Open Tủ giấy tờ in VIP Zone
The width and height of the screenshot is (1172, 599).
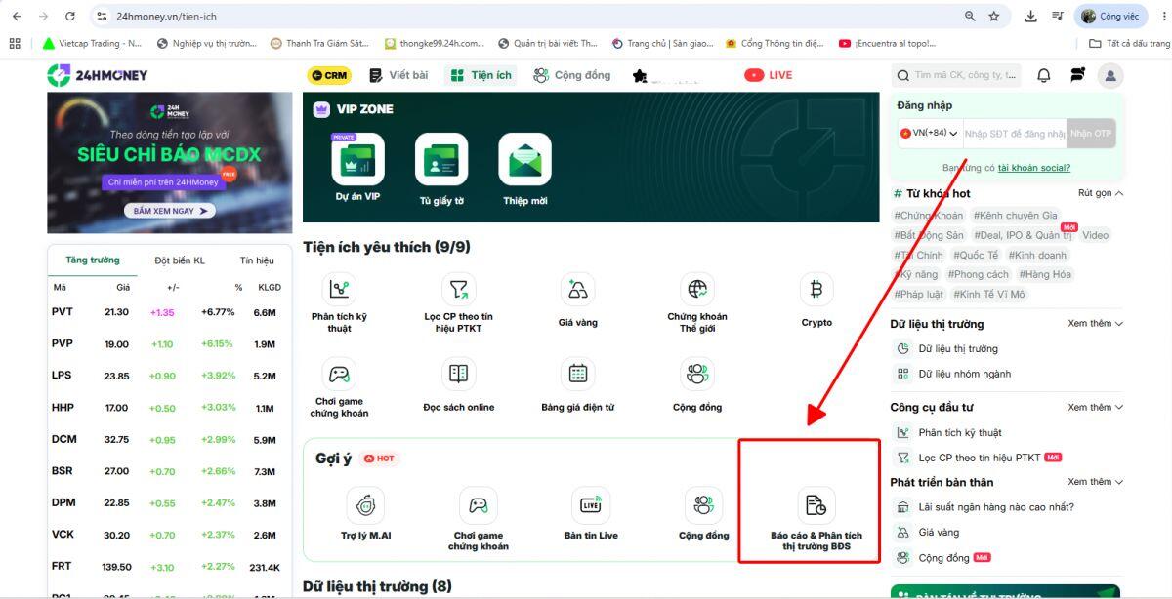click(x=441, y=159)
